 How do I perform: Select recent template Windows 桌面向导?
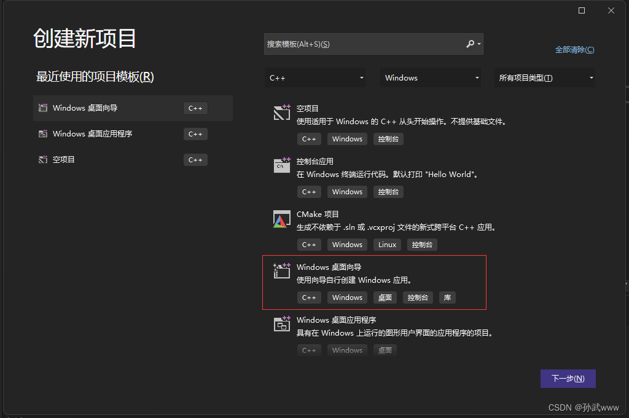pos(133,108)
